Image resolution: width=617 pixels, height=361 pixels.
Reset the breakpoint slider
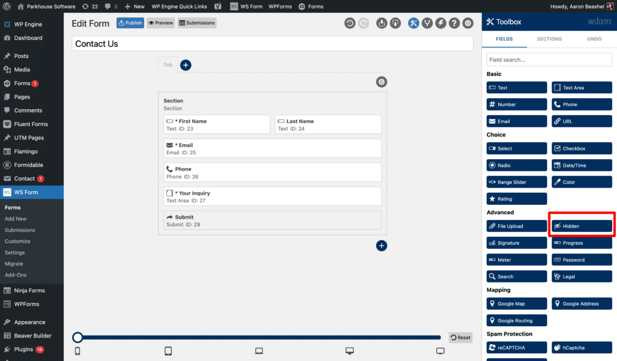tap(460, 337)
